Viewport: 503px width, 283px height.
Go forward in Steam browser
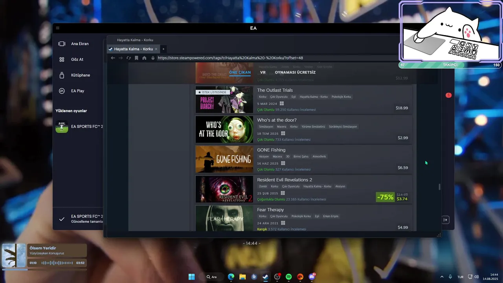tap(121, 58)
